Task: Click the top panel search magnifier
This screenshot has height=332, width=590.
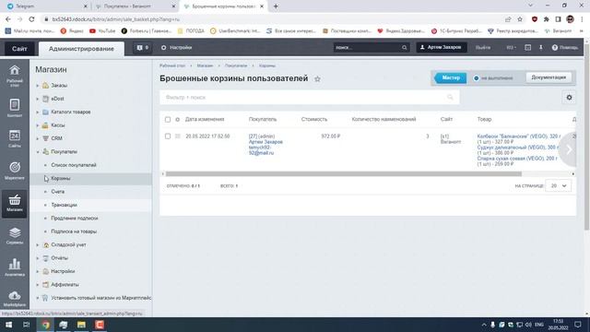Action: click(x=404, y=48)
